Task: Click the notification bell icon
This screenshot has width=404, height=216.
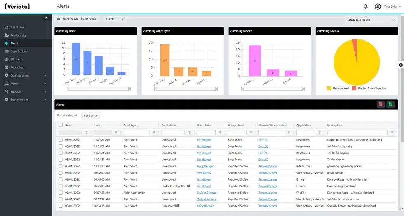Action: (x=365, y=7)
